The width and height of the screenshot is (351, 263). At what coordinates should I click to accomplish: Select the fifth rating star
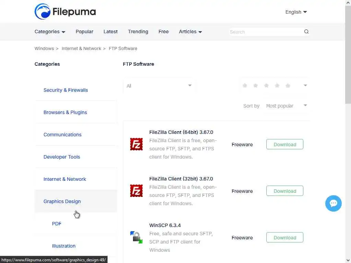288,85
